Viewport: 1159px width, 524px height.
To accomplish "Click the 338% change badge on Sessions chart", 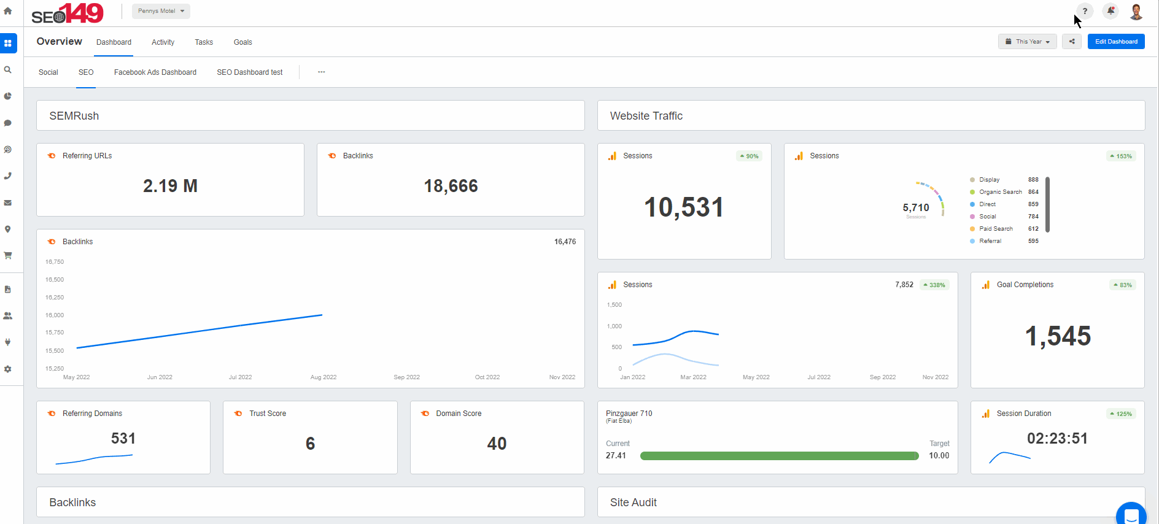I will click(934, 285).
